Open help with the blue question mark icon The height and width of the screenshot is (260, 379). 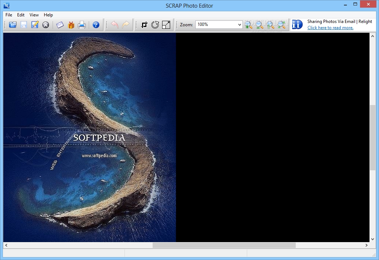point(96,25)
